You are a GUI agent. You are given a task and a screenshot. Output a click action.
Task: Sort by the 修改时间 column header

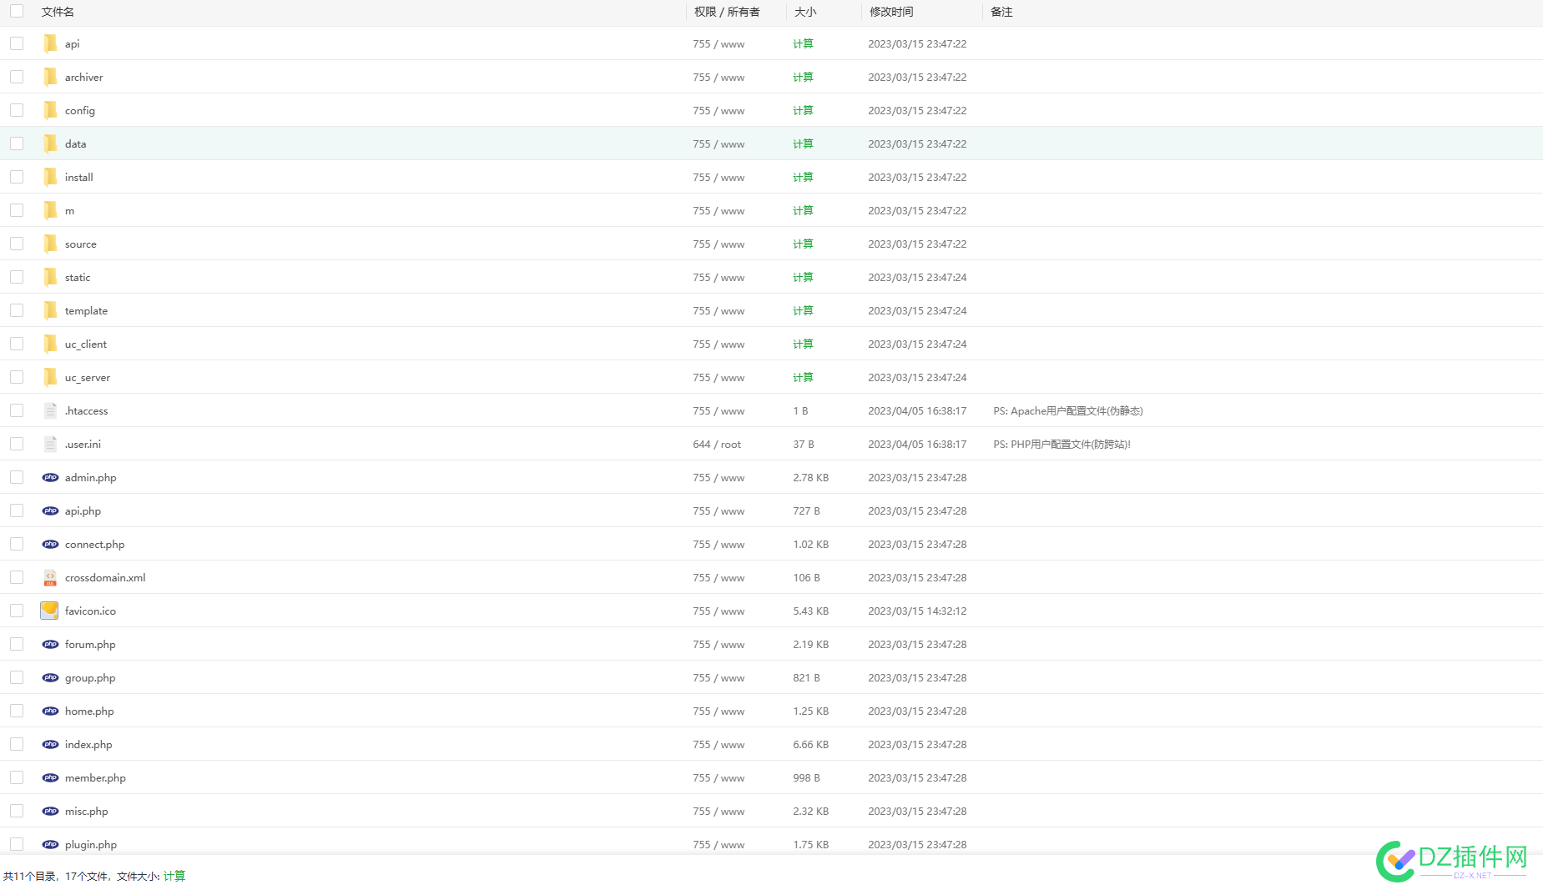[x=891, y=12]
